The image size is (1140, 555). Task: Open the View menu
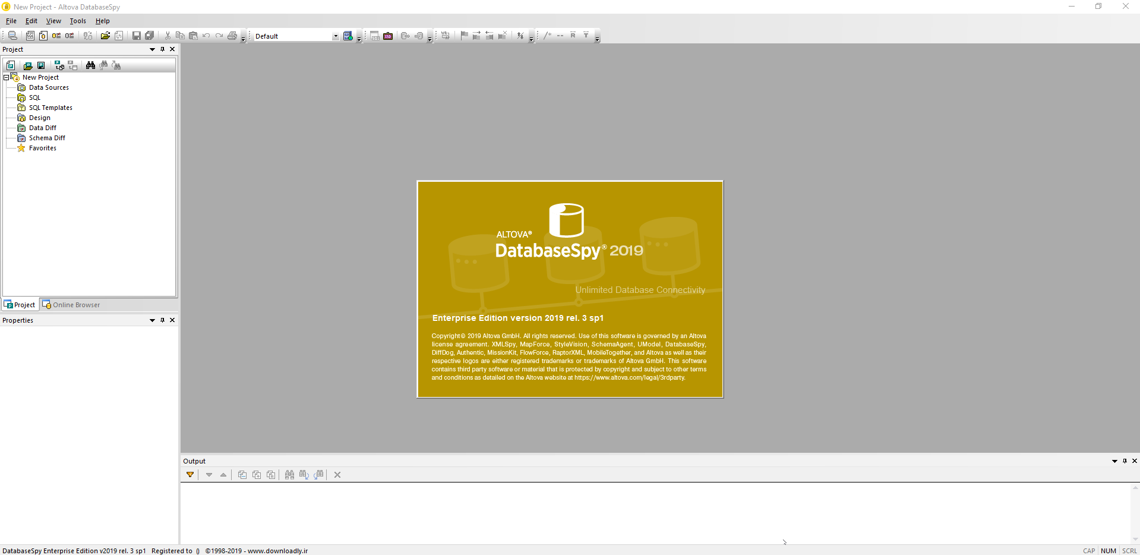(x=53, y=21)
